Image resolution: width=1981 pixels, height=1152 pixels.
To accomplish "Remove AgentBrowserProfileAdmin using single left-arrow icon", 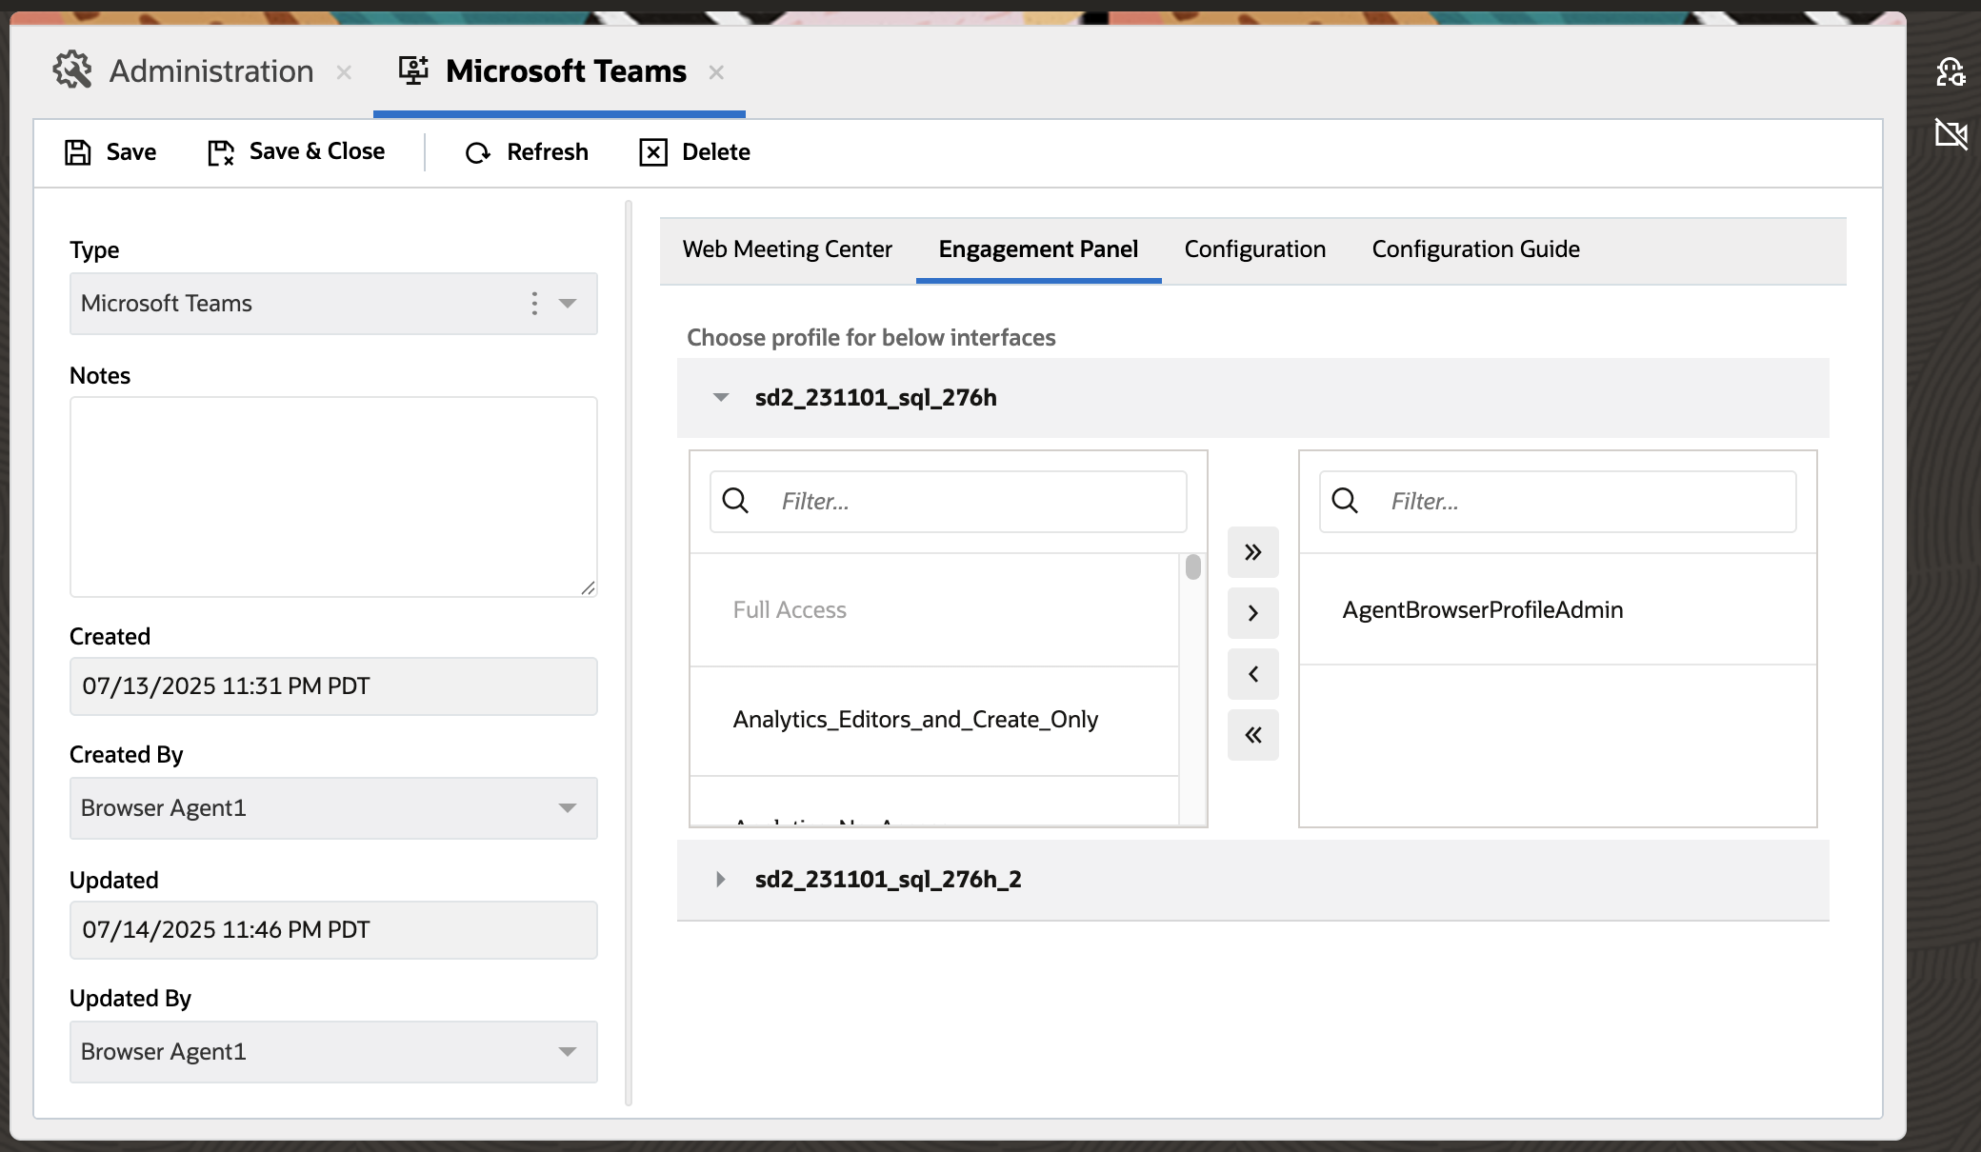I will coord(1252,674).
